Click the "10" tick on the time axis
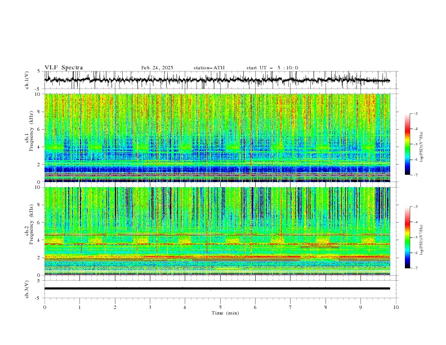This screenshot has height=345, width=446. click(396, 307)
